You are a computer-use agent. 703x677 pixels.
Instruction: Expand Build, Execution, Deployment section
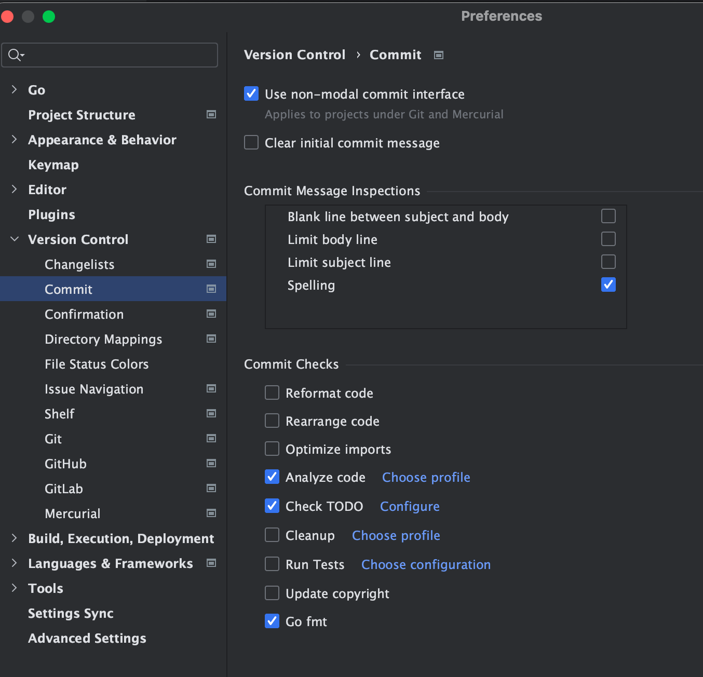[x=14, y=538]
